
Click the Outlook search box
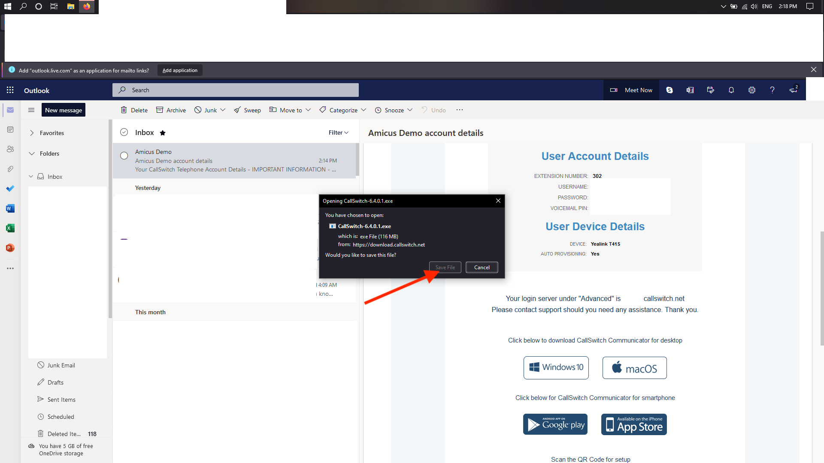236,90
